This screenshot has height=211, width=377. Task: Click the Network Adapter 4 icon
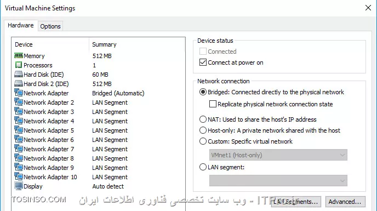[19, 121]
